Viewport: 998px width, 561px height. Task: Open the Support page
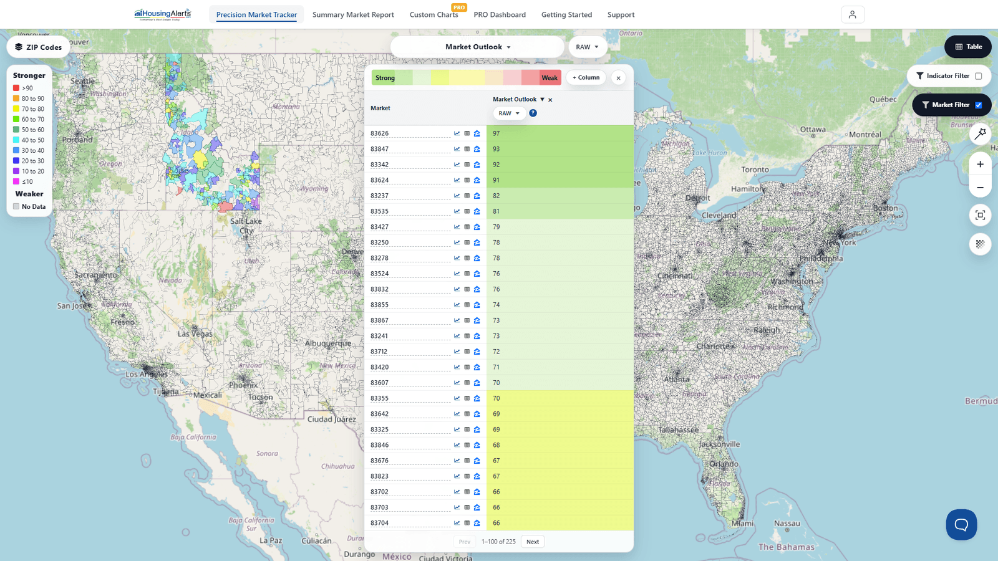coord(621,14)
